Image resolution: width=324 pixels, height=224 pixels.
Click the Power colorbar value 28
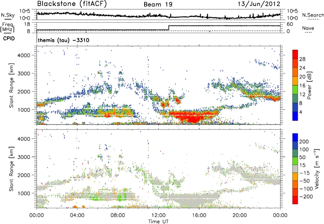click(x=302, y=59)
